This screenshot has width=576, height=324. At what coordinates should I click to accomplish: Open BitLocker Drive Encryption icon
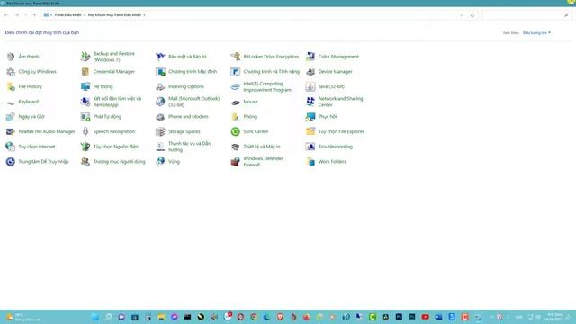coord(235,57)
